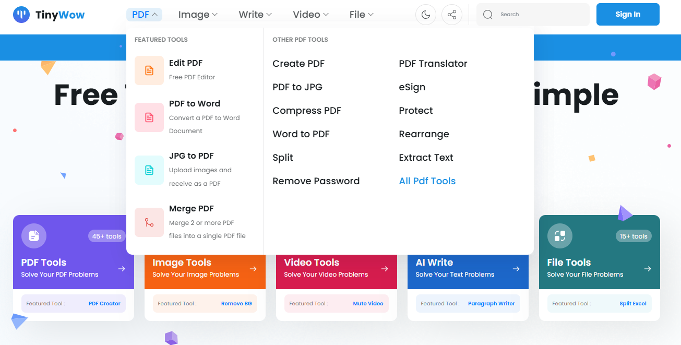Screen dimensions: 681x345
Task: Click the Sign In button
Action: (628, 15)
